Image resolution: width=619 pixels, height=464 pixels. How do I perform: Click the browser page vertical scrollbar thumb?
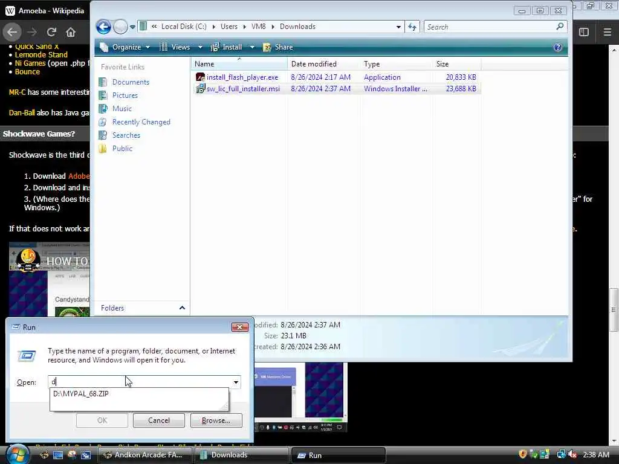coord(614,310)
